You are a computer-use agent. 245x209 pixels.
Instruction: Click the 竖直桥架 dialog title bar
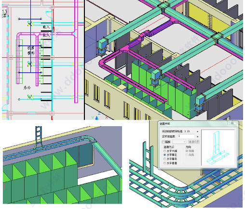click(193, 123)
